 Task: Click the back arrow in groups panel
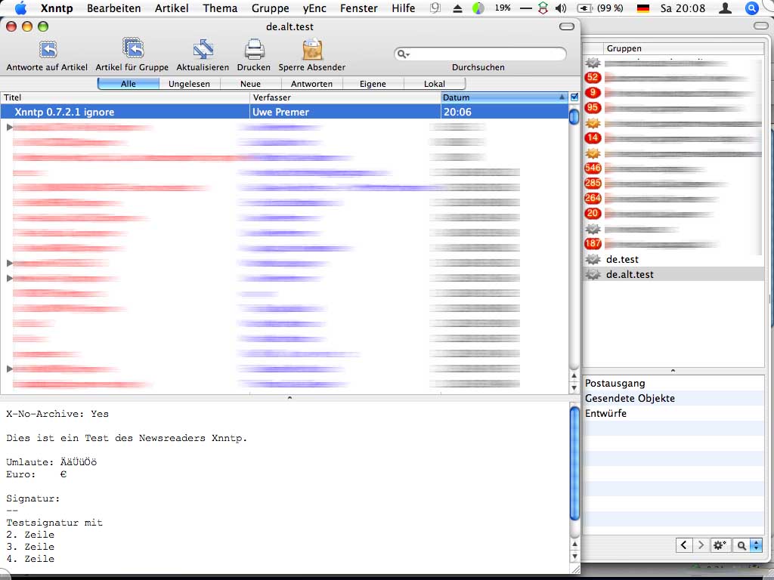coord(683,545)
